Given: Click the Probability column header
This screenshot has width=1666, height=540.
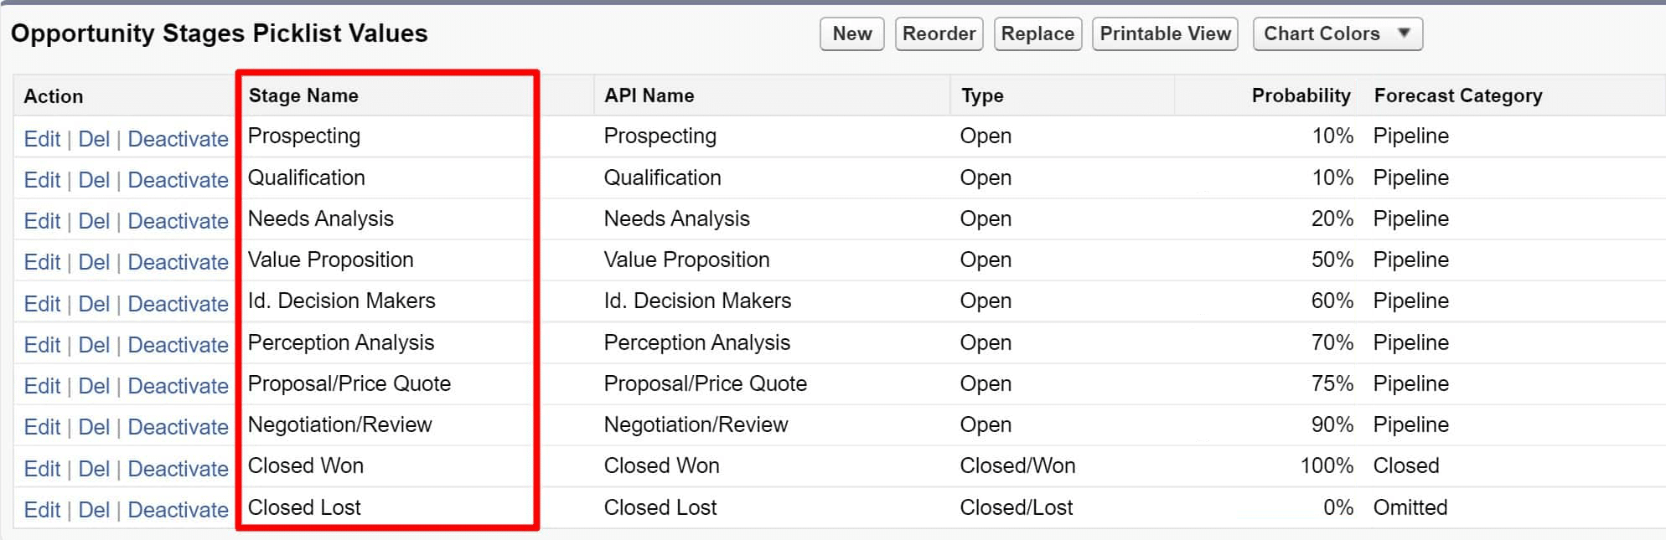Looking at the screenshot, I should coord(1301,95).
